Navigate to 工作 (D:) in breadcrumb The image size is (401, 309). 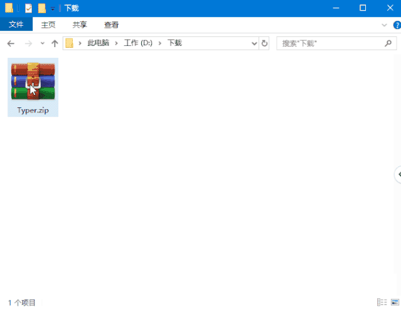[x=138, y=43]
